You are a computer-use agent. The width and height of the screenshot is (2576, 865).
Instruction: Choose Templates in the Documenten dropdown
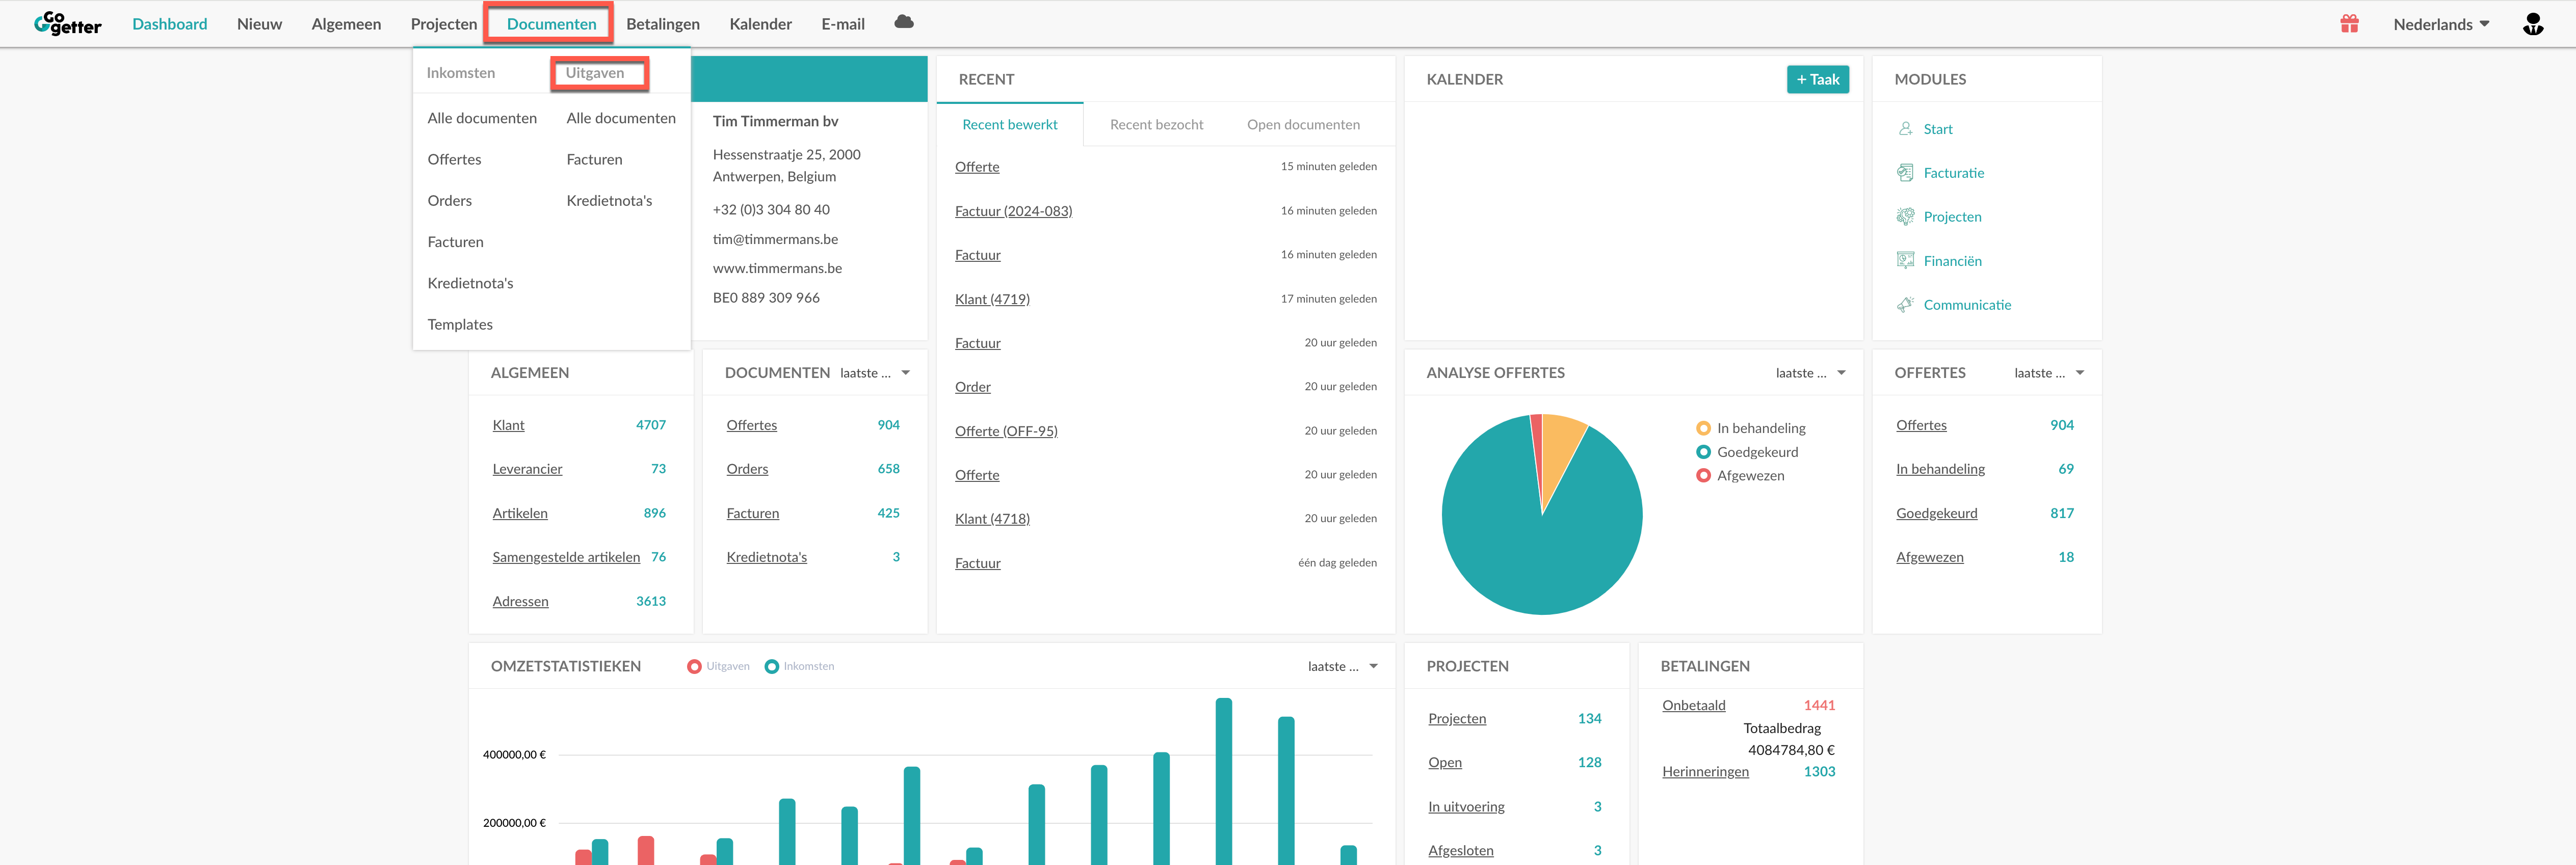tap(460, 325)
